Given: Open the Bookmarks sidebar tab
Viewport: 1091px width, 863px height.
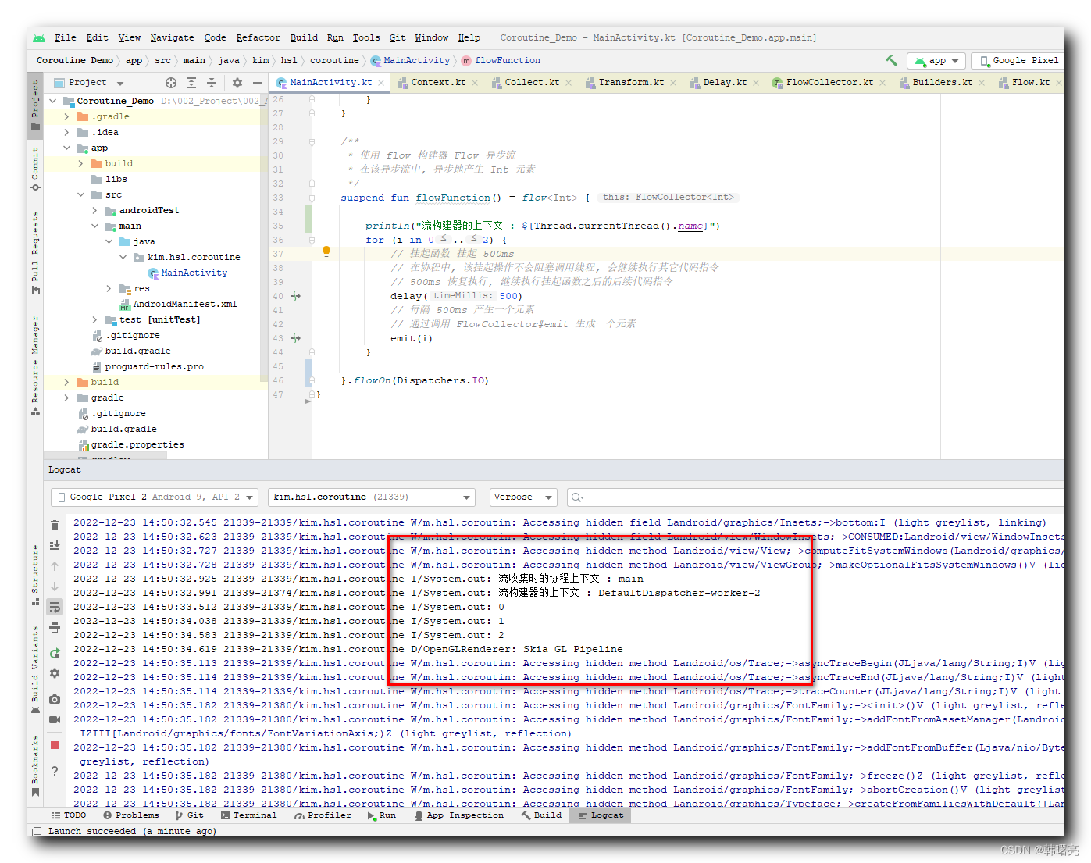Looking at the screenshot, I should (35, 765).
